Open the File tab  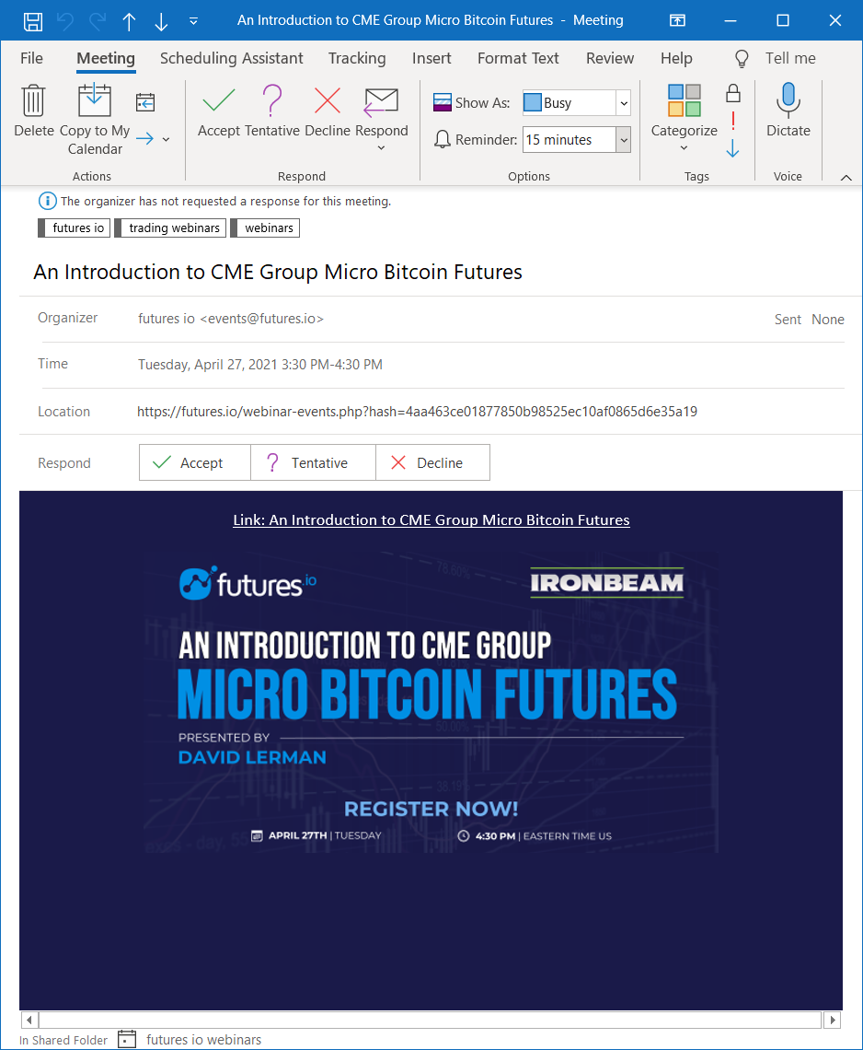tap(31, 58)
